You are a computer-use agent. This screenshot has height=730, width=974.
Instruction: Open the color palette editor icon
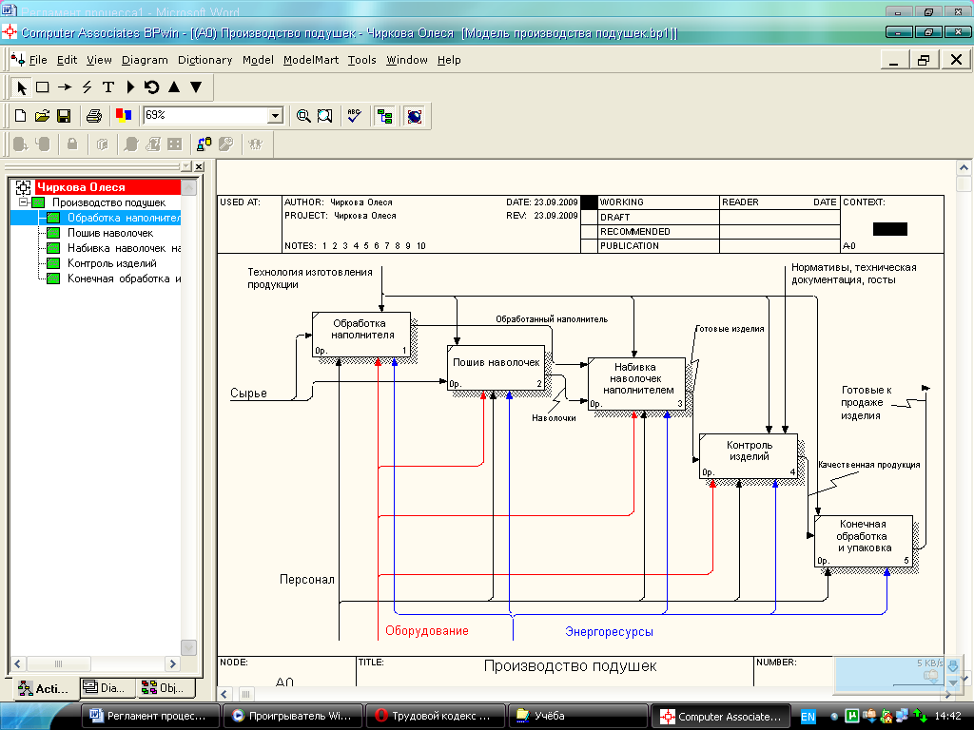pos(123,116)
